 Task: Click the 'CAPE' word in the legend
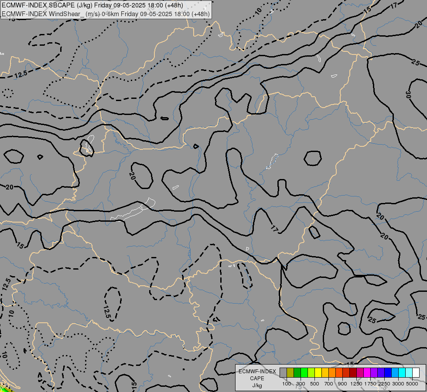(x=257, y=378)
